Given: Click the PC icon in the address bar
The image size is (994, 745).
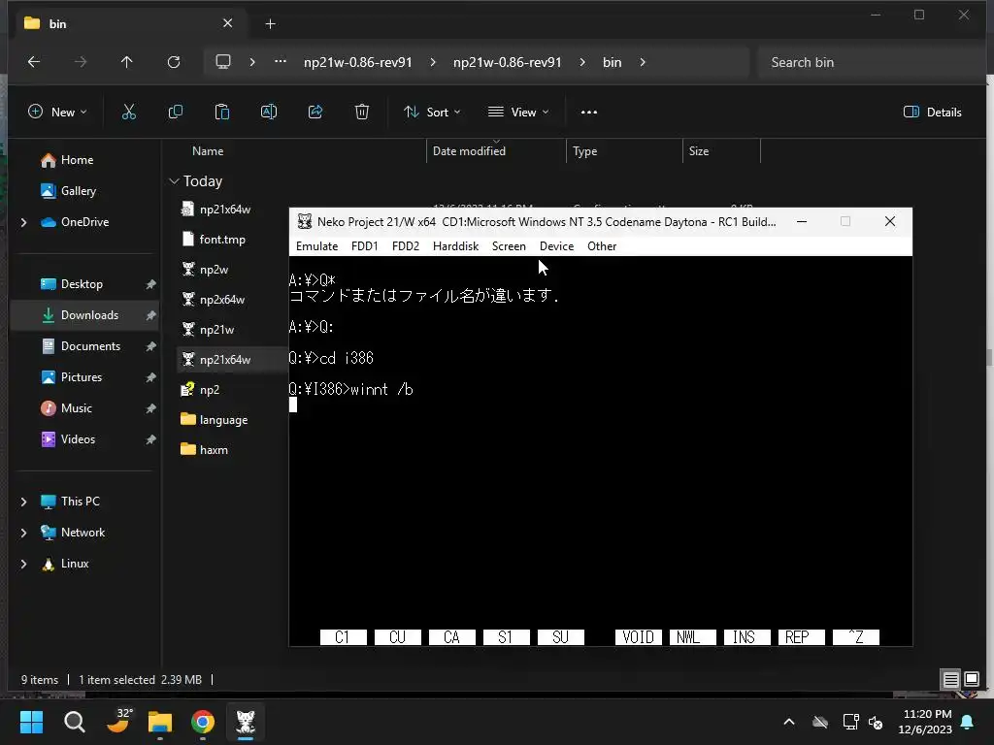Looking at the screenshot, I should coord(223,62).
